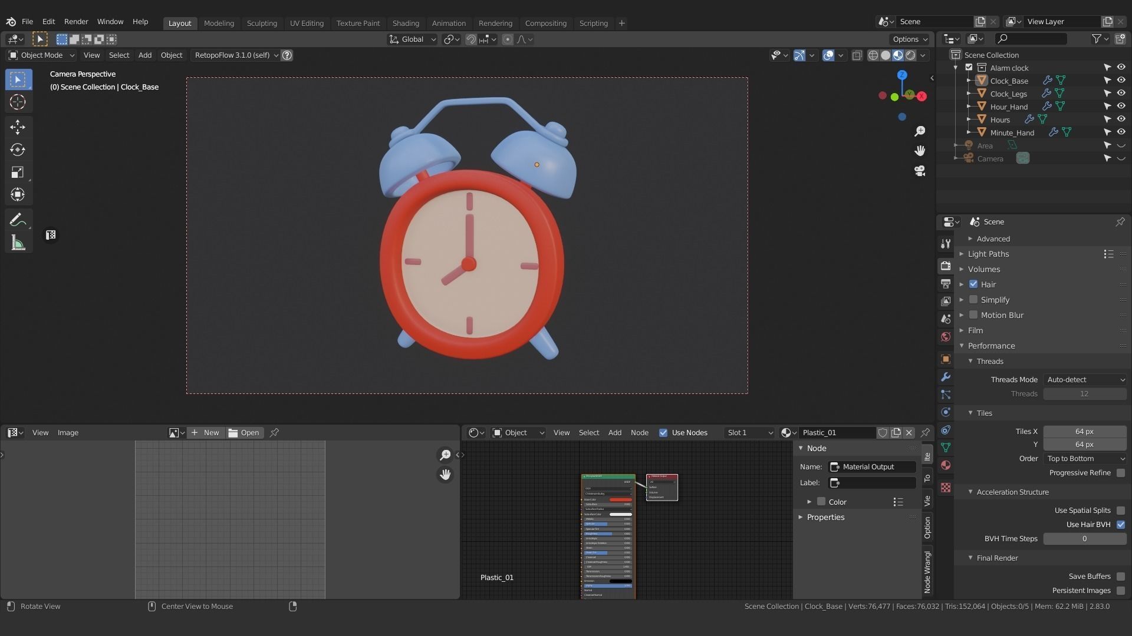Image resolution: width=1132 pixels, height=636 pixels.
Task: Enable the Simplify checkbox
Action: 974,300
